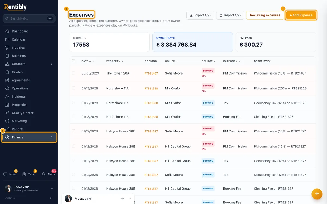Open Inquiries funnel icon in sidebar
Viewport: 327px width, 204px height.
tap(7, 48)
